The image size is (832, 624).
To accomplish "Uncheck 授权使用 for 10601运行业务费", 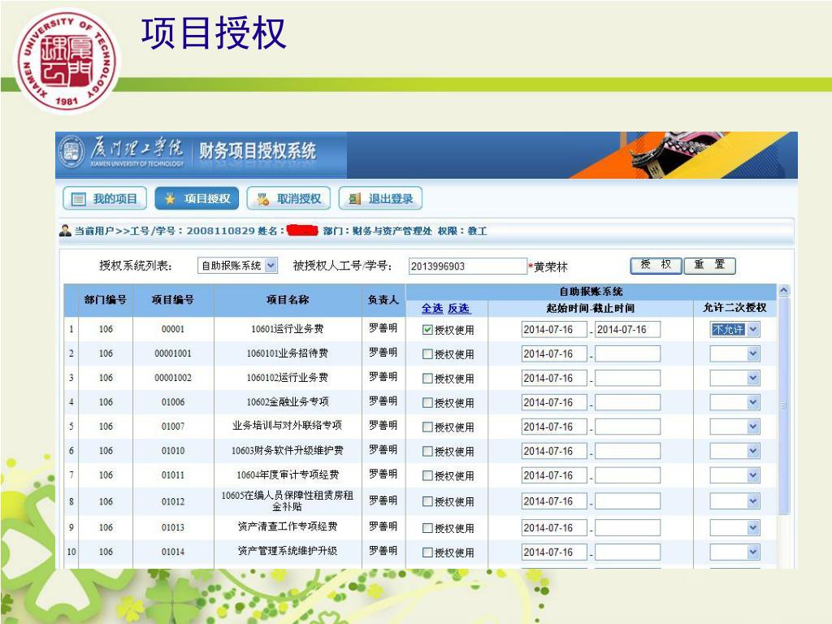I will click(427, 330).
